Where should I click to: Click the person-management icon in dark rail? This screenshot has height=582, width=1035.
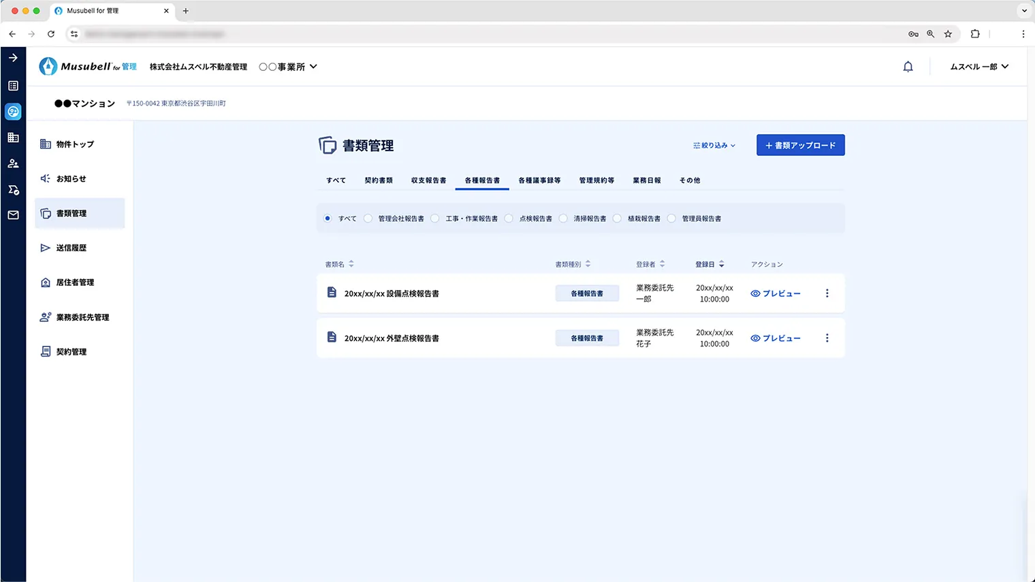(13, 163)
